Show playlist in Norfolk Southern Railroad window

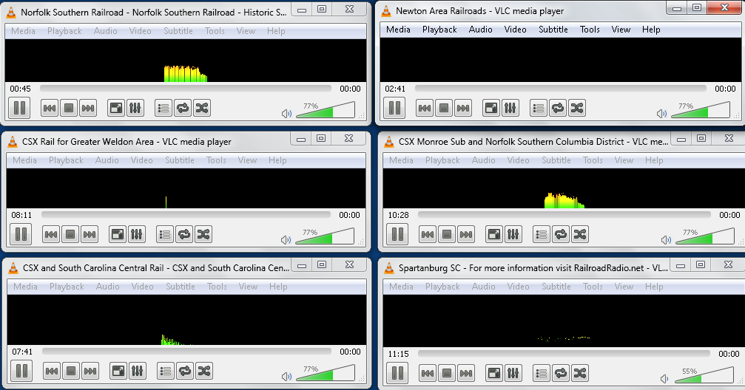(x=164, y=108)
